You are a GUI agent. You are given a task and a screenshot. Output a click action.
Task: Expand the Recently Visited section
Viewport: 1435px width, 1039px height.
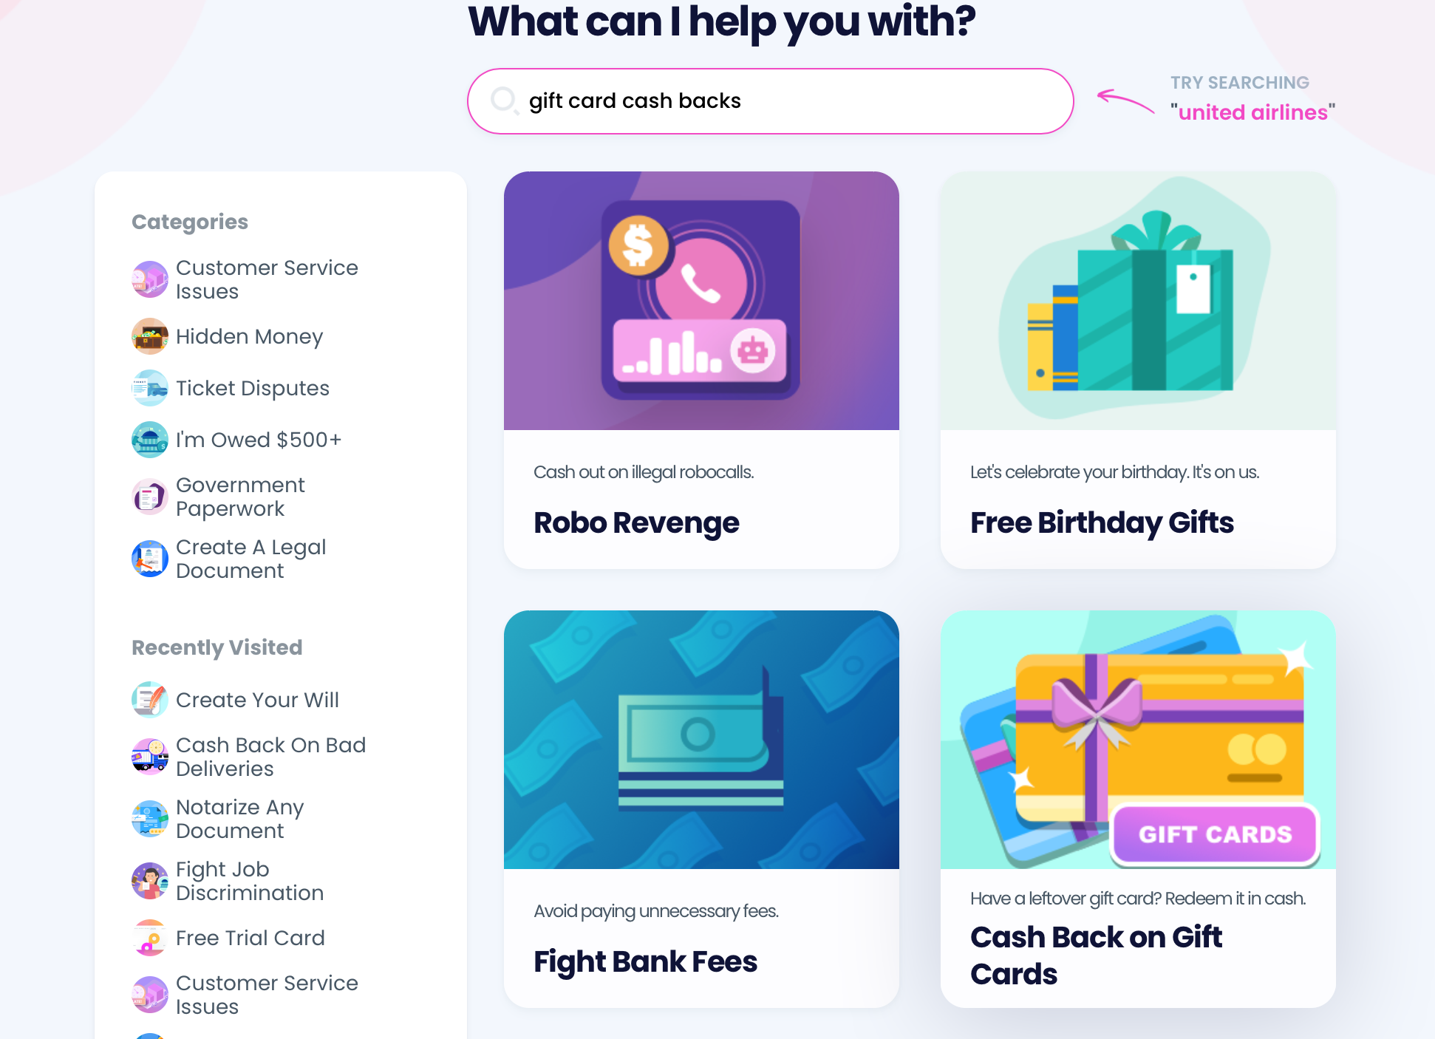pos(219,647)
